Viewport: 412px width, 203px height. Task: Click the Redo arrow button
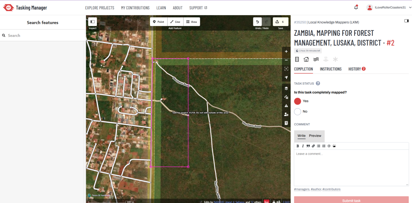(x=266, y=22)
